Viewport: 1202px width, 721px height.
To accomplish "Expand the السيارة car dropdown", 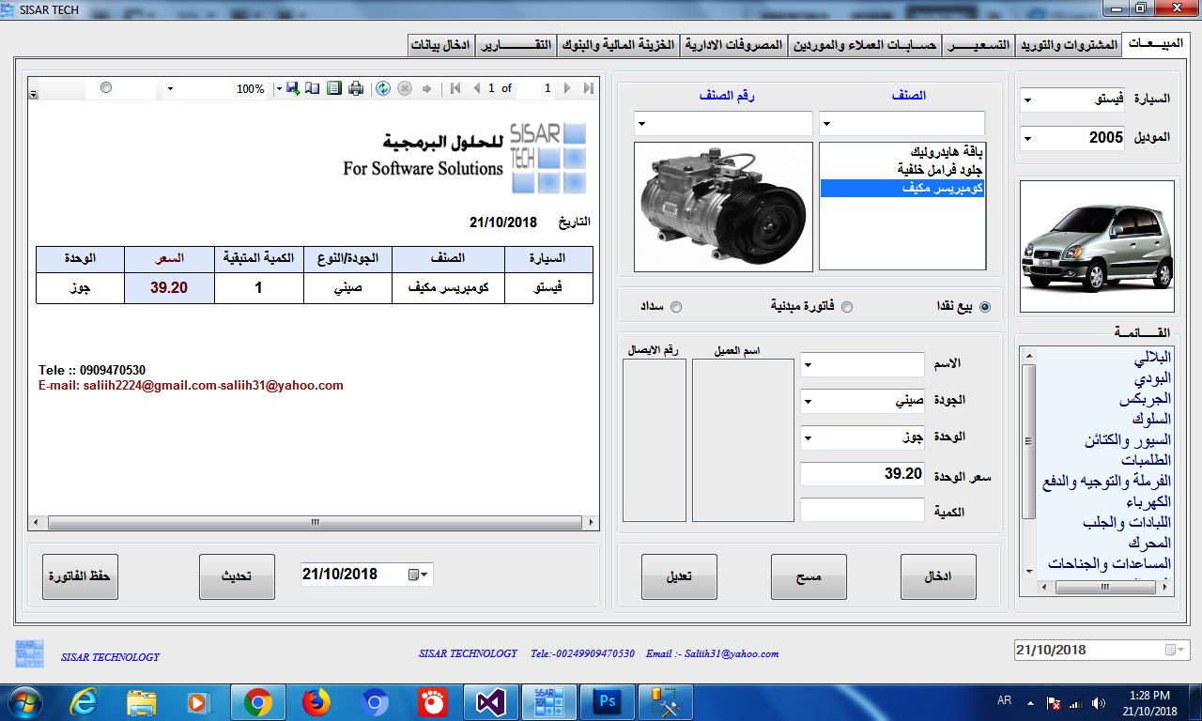I will [x=1027, y=100].
